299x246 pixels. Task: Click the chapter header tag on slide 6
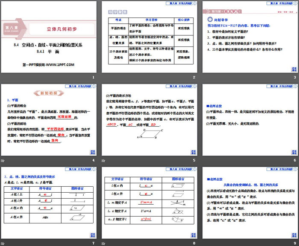click(282, 86)
